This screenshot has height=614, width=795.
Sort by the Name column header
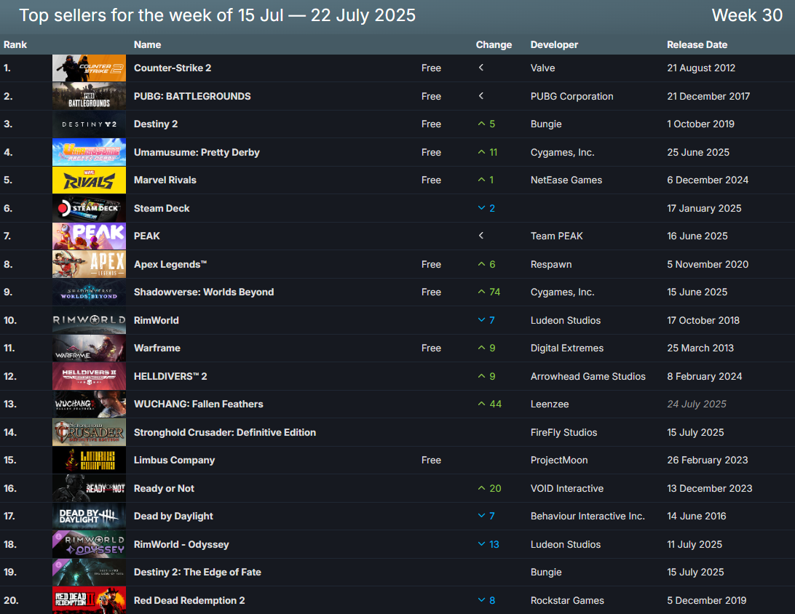click(148, 44)
